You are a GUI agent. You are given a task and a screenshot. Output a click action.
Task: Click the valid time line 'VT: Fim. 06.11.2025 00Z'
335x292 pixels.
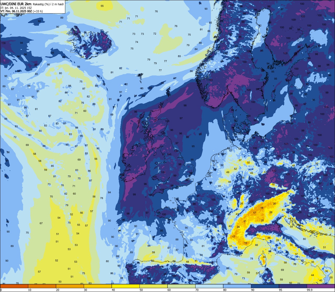(16, 11)
